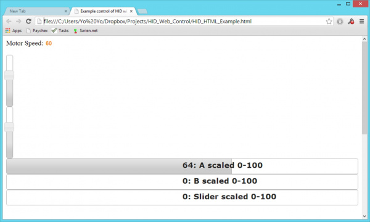This screenshot has height=222, width=370.
Task: Select the Example control of HID tab
Action: coord(104,11)
